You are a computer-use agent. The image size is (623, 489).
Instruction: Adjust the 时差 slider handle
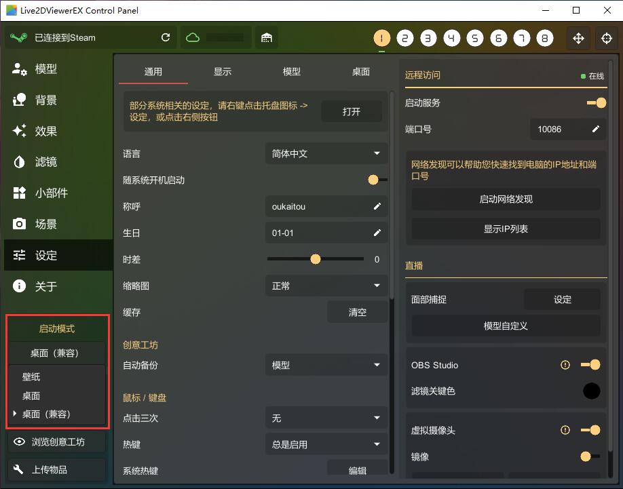point(316,259)
